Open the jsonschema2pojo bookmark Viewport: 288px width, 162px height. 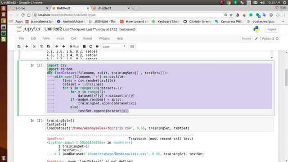[40, 22]
